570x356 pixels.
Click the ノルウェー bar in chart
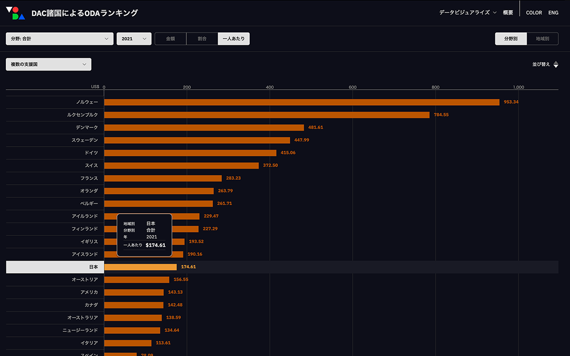click(301, 102)
